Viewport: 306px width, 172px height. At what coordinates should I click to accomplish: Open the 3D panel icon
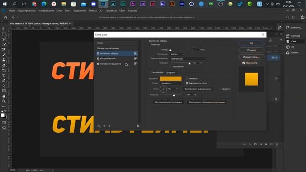(288, 47)
